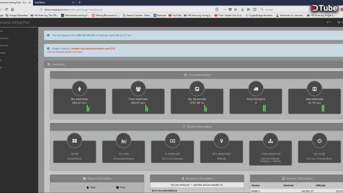Click the Pool Hashrate group icon
The height and width of the screenshot is (193, 343).
pos(138,88)
